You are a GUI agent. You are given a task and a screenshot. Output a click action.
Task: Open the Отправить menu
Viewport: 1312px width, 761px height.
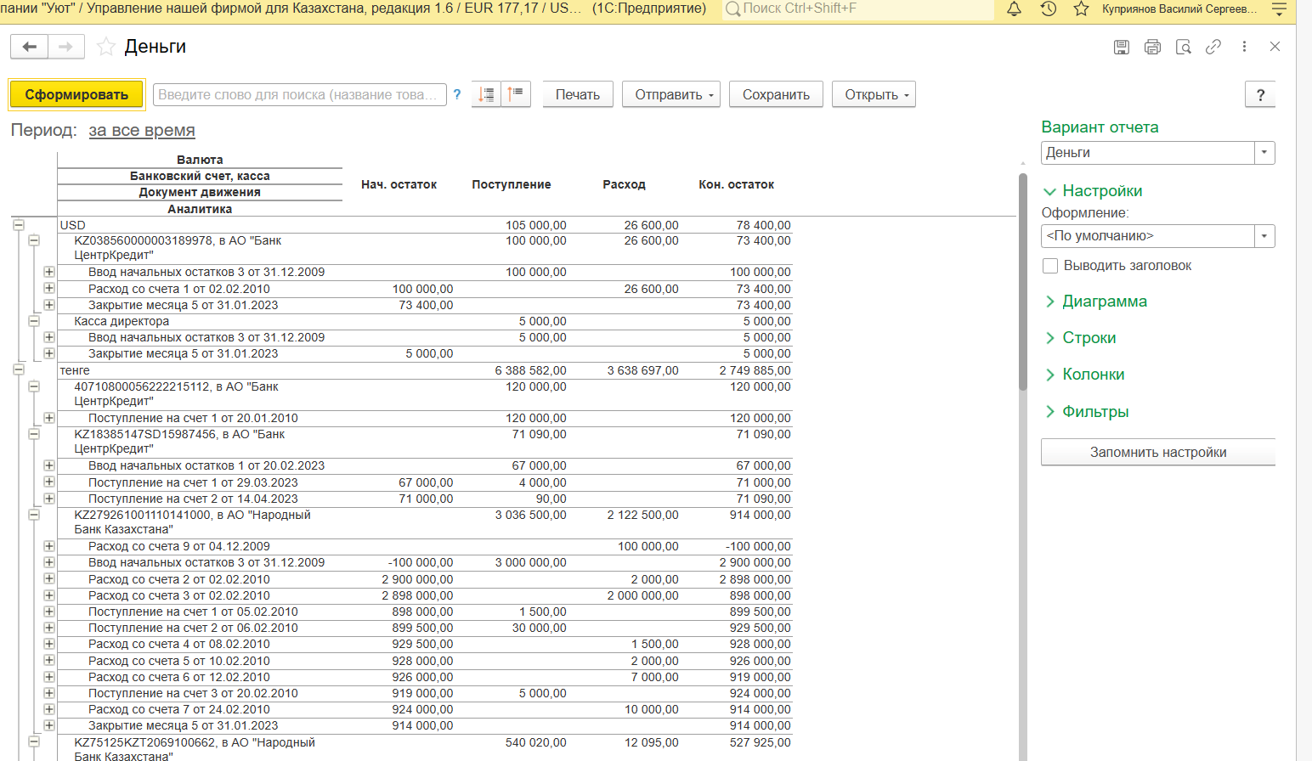pyautogui.click(x=670, y=94)
